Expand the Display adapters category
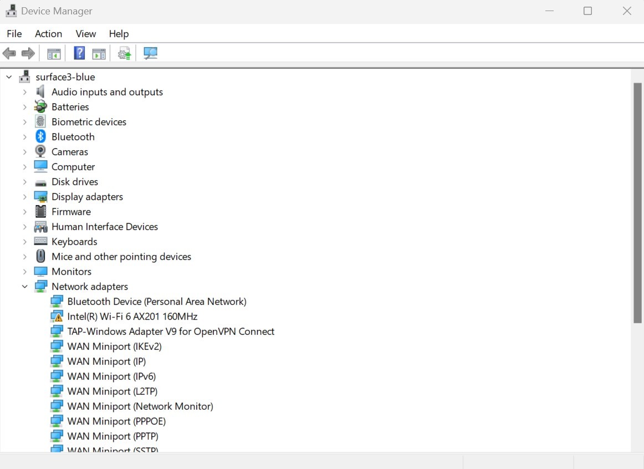The image size is (644, 469). click(24, 197)
